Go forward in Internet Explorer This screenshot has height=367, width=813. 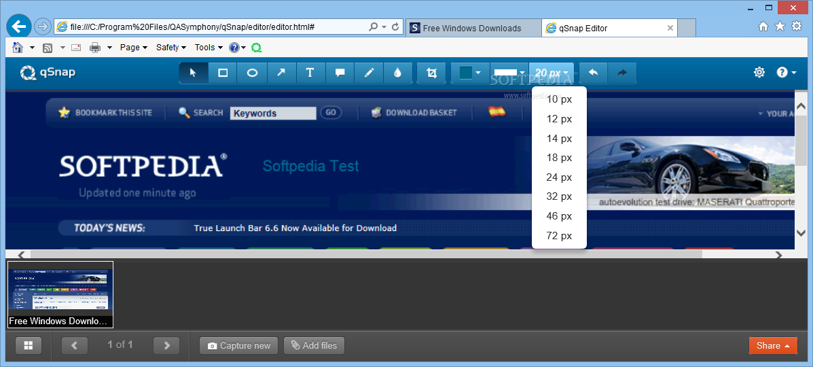43,27
